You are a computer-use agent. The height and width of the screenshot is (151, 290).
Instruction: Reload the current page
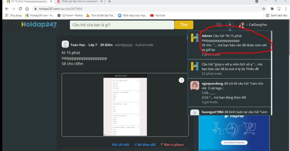[20, 9]
